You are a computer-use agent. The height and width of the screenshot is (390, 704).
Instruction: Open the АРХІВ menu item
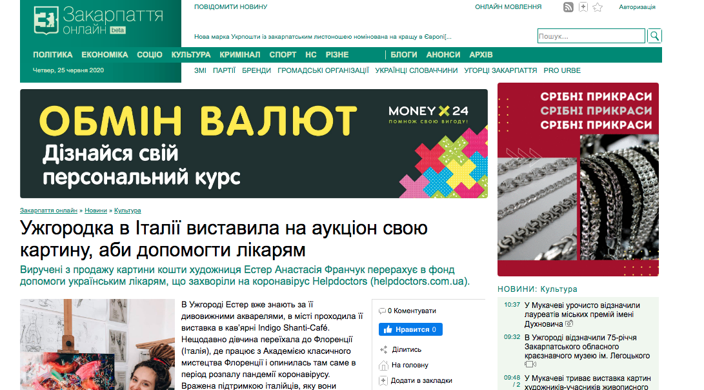tap(481, 55)
